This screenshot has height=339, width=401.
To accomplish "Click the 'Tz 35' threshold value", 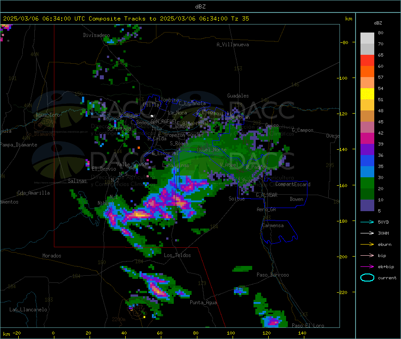I will coord(240,19).
